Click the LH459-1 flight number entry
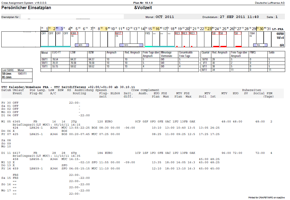The image size is (290, 200). click(x=36, y=169)
